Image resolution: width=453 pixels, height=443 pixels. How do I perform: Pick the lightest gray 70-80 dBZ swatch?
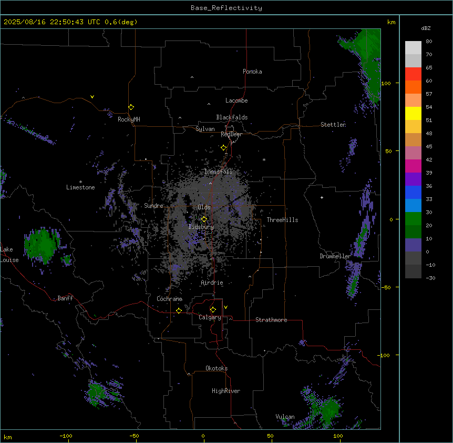pyautogui.click(x=413, y=47)
